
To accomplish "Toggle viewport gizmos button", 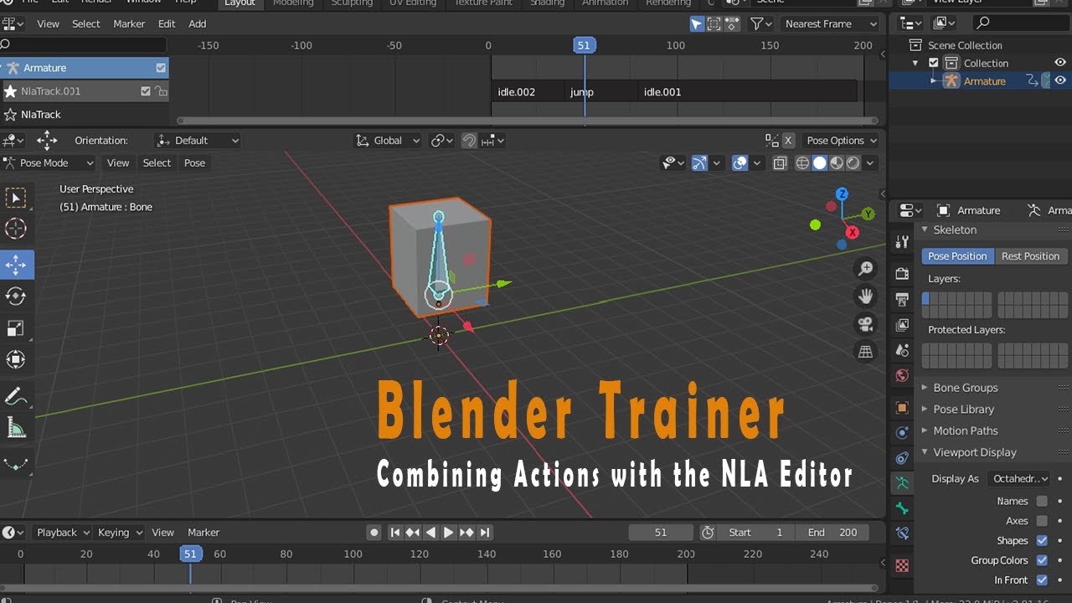I will (x=699, y=163).
